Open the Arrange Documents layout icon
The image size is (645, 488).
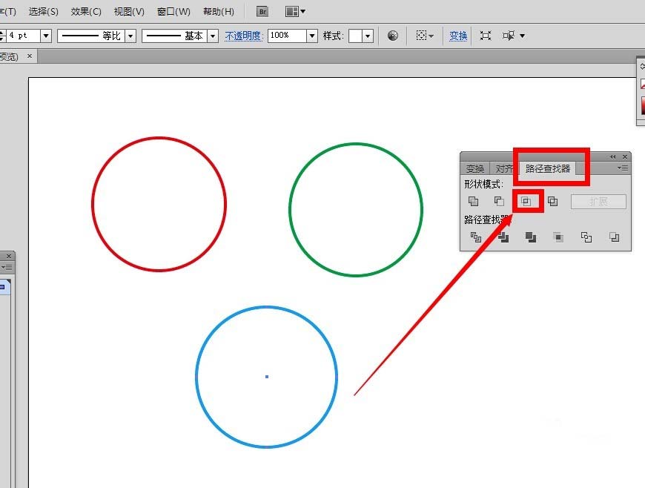click(x=291, y=12)
